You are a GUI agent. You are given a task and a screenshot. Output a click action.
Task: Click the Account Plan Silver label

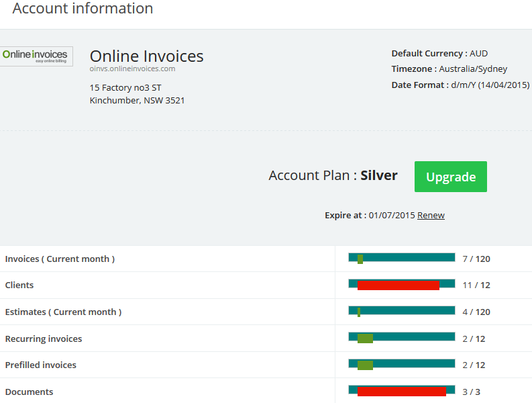[333, 176]
